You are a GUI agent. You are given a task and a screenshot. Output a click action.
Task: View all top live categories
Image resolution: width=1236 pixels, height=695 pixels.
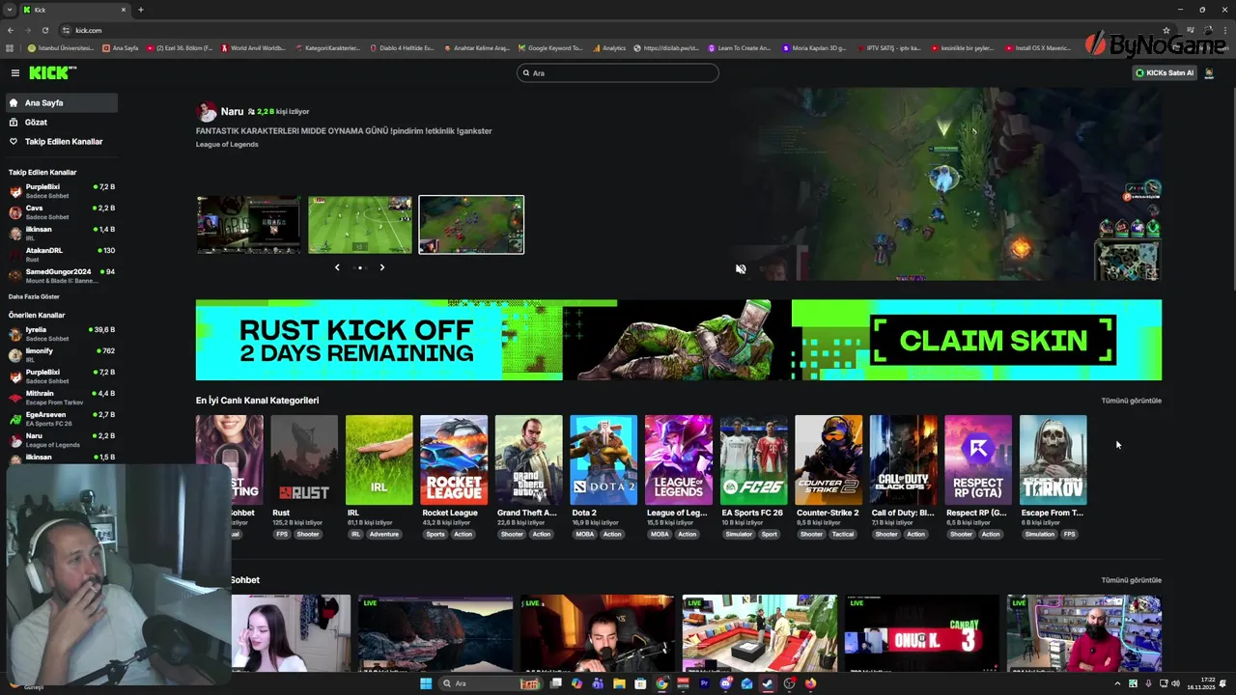tap(1131, 401)
